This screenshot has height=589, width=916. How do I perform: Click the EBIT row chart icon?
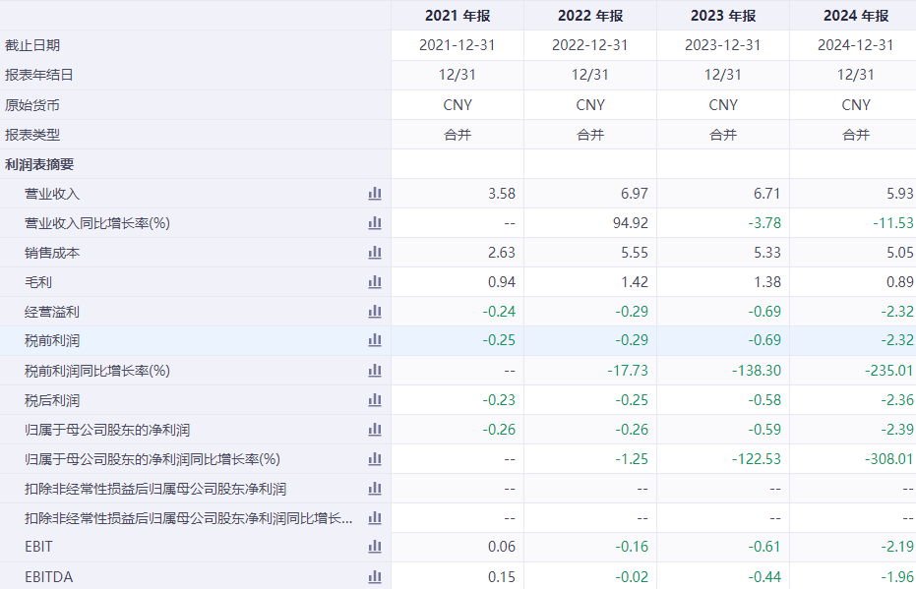[x=375, y=547]
